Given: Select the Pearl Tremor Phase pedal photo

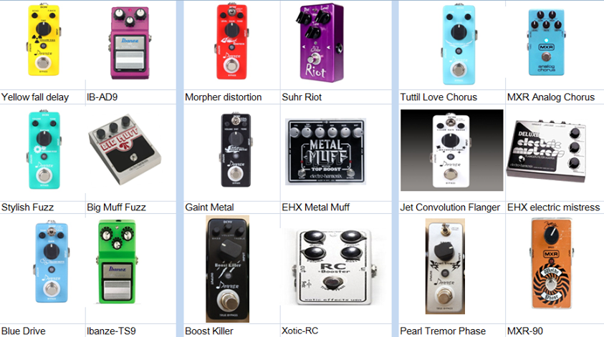Looking at the screenshot, I should click(445, 266).
